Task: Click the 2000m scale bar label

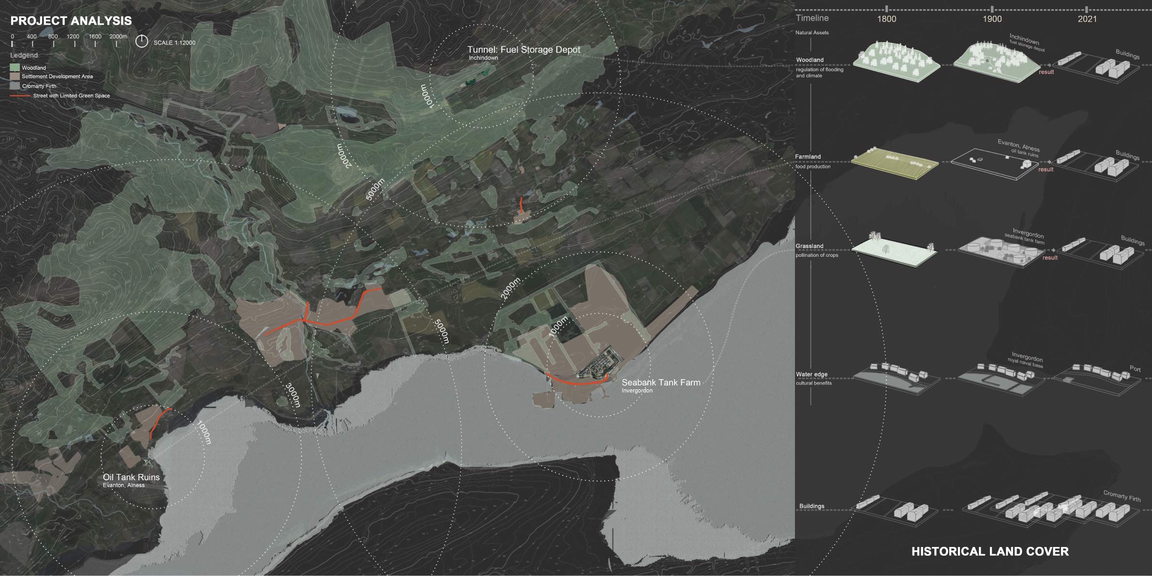Action: coord(118,36)
